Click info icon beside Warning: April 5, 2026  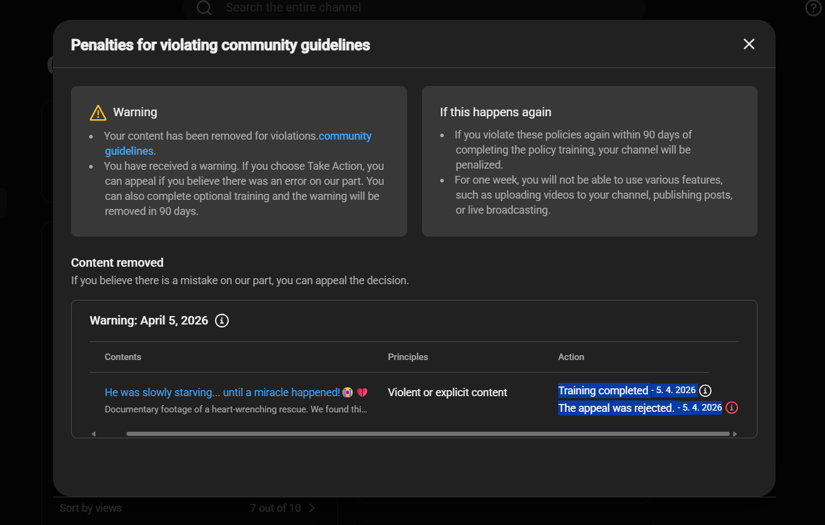(x=222, y=320)
